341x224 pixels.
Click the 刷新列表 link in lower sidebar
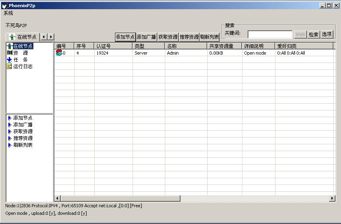23,145
